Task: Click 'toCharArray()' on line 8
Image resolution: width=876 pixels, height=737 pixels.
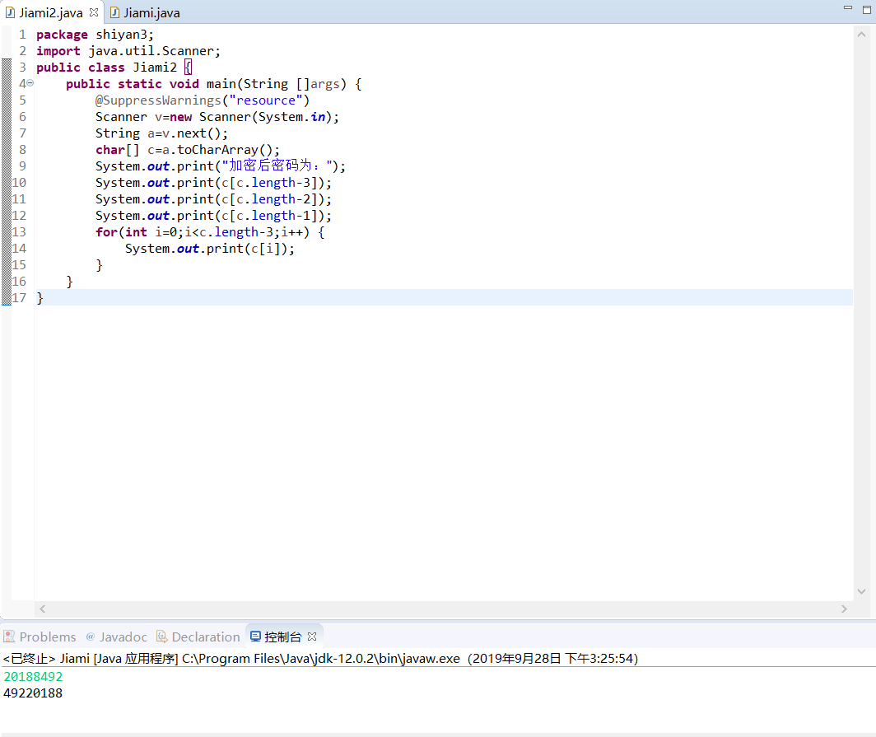Action: pos(225,150)
